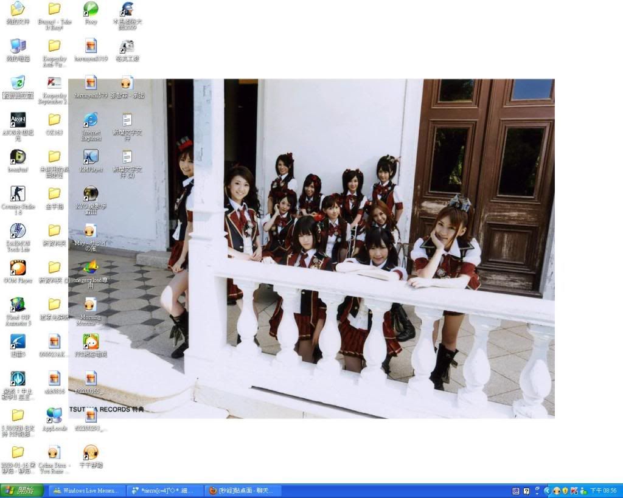Open Ulead GIF Animator 5 shortcut

18,305
